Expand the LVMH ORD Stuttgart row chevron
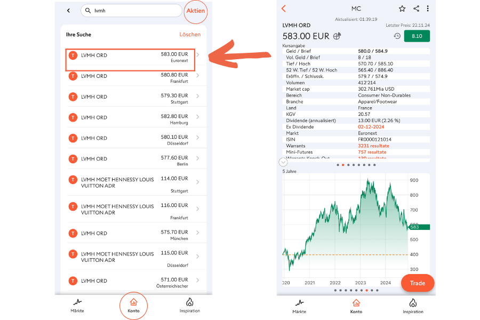 (x=198, y=96)
